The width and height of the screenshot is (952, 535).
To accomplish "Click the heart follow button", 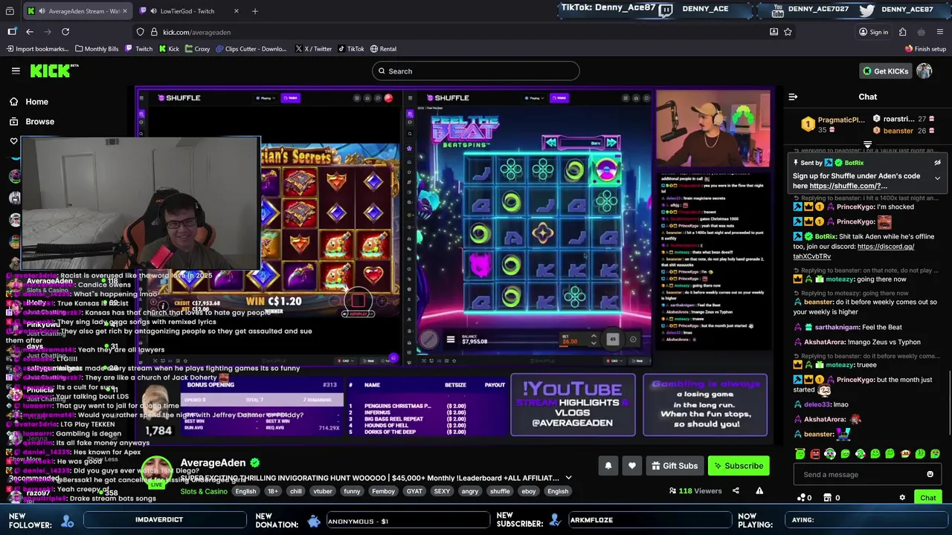I will click(x=631, y=466).
